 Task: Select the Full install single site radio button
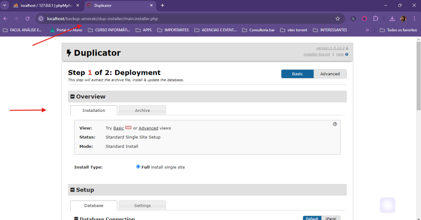138,167
